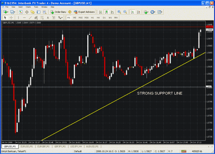The width and height of the screenshot is (215, 154).
Task: Open the Indicators list icon
Action: click(146, 12)
